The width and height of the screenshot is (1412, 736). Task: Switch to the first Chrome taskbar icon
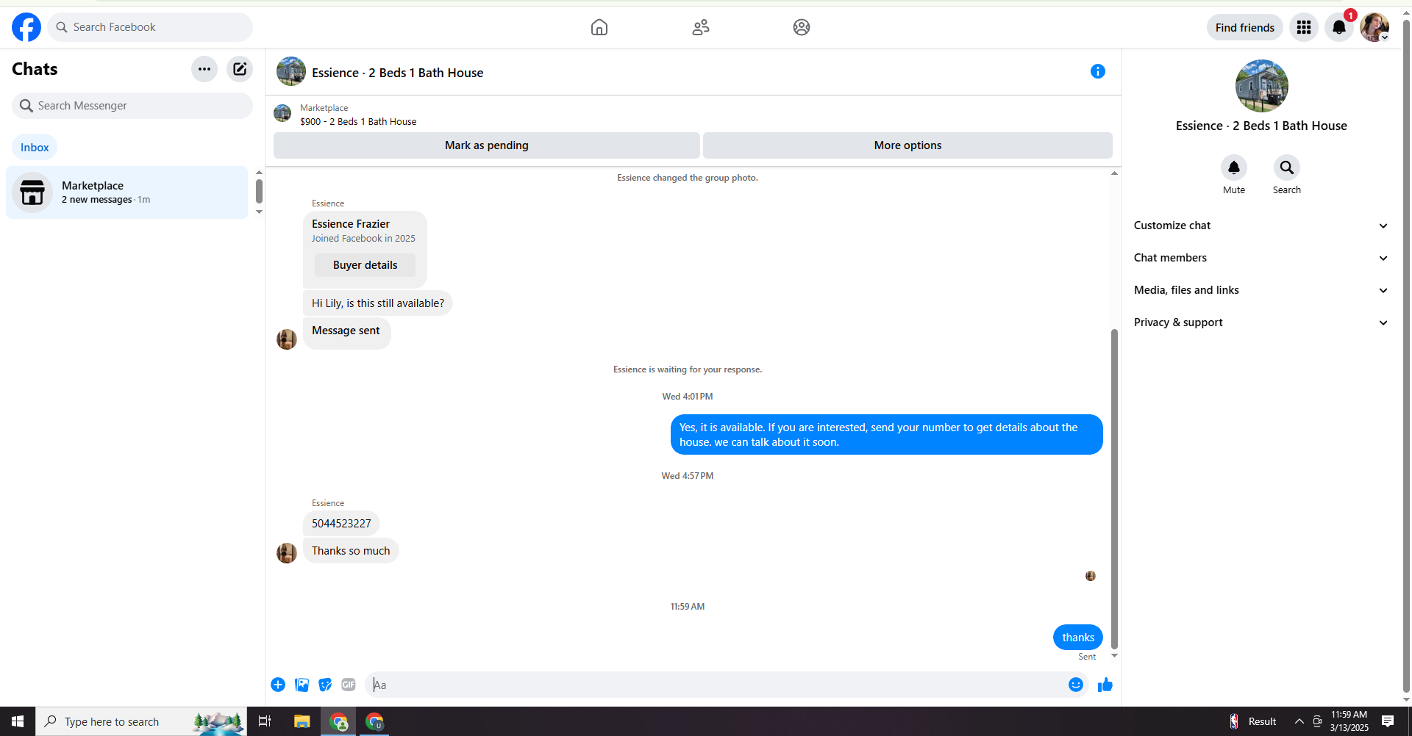(x=339, y=721)
